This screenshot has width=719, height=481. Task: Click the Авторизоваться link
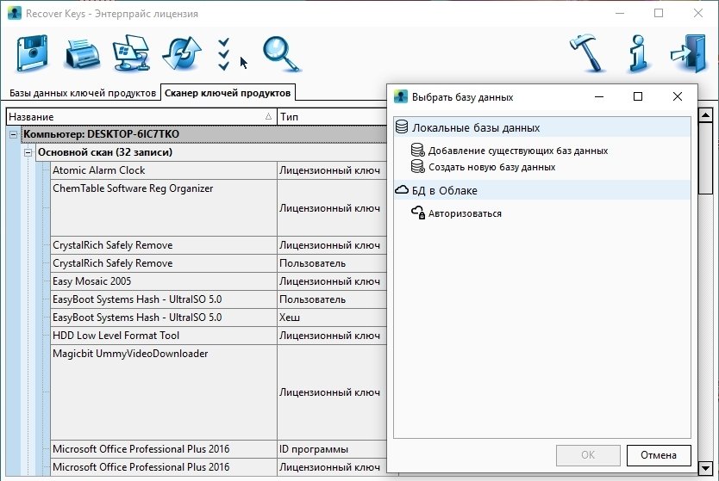tap(465, 213)
